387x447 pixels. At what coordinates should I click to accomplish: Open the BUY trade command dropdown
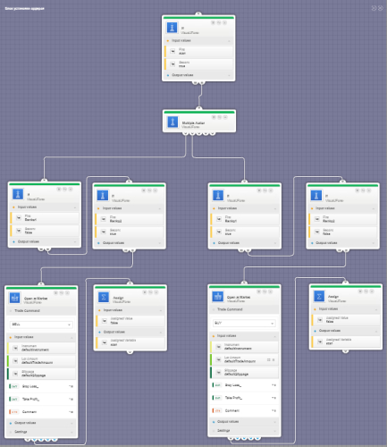tap(244, 323)
